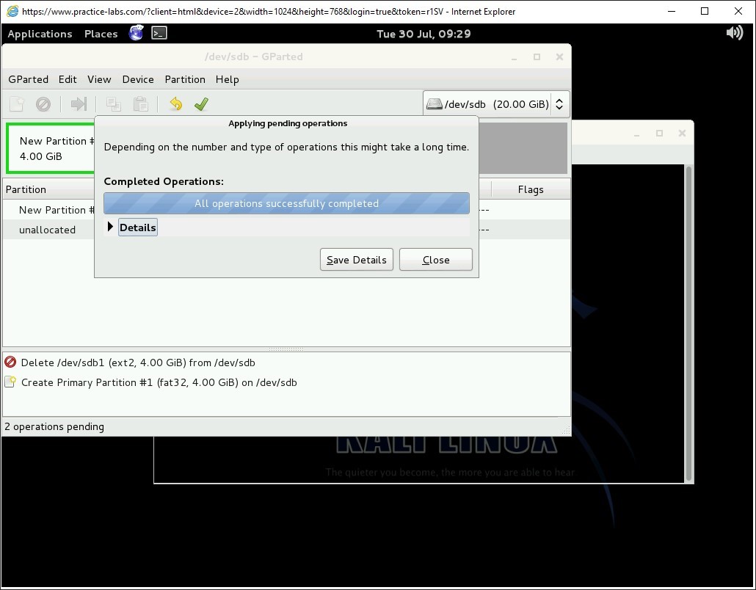Open the Iceweasel browser globe icon
The width and height of the screenshot is (756, 590).
pyautogui.click(x=137, y=33)
